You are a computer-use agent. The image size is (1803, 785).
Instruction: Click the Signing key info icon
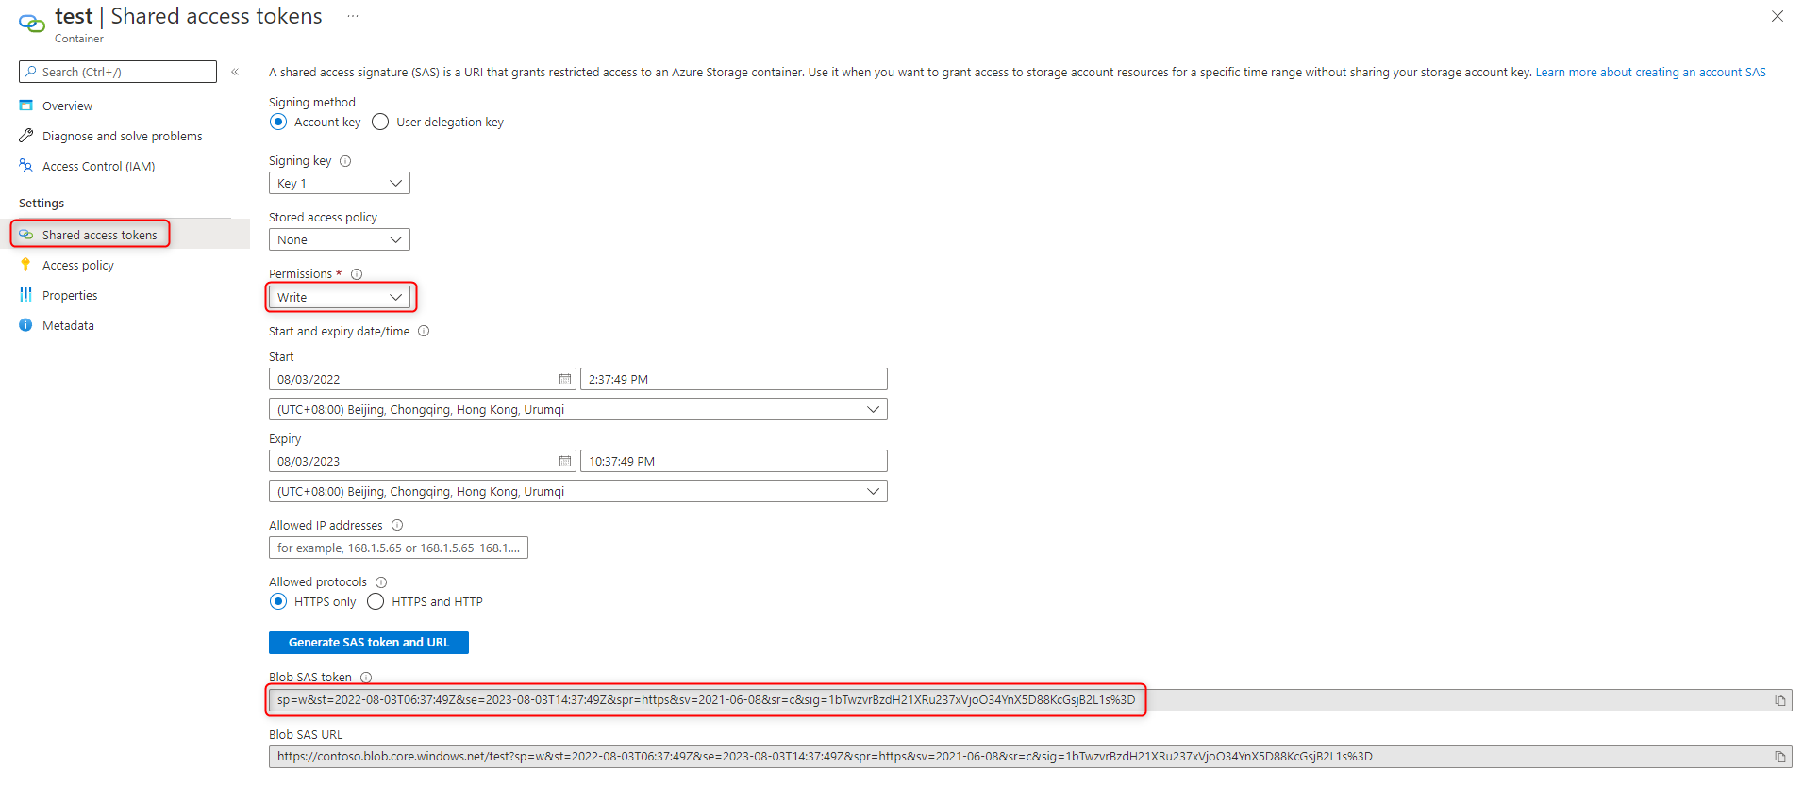pyautogui.click(x=345, y=161)
